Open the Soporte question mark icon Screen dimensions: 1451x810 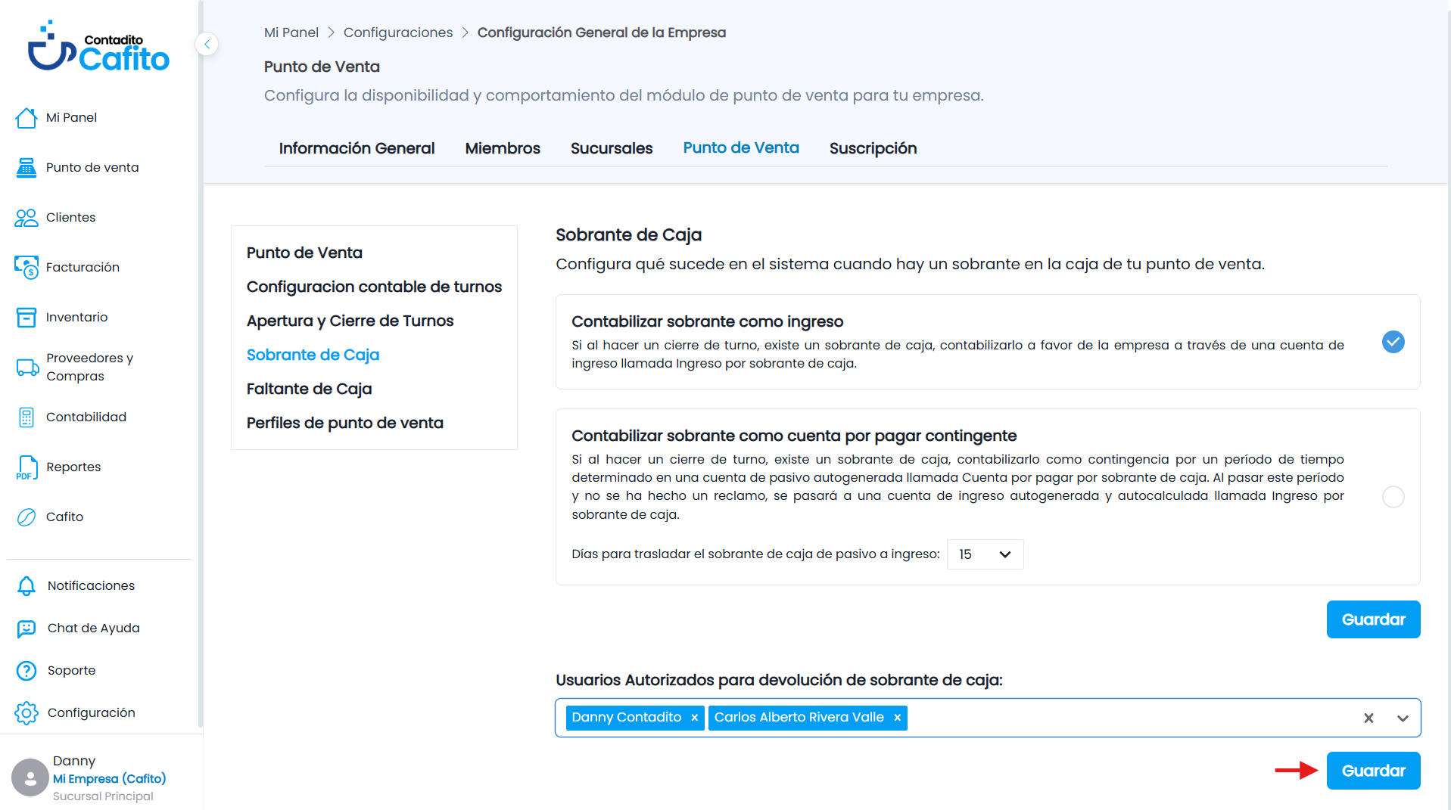point(26,671)
